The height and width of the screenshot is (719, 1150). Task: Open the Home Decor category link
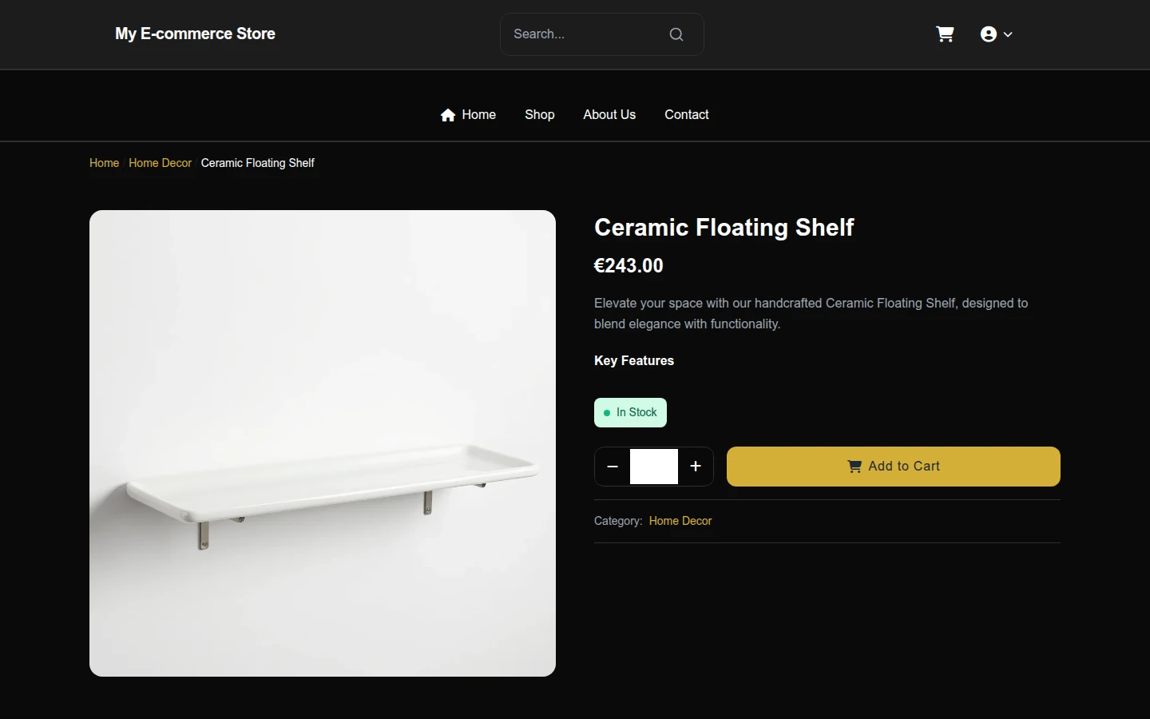coord(680,521)
